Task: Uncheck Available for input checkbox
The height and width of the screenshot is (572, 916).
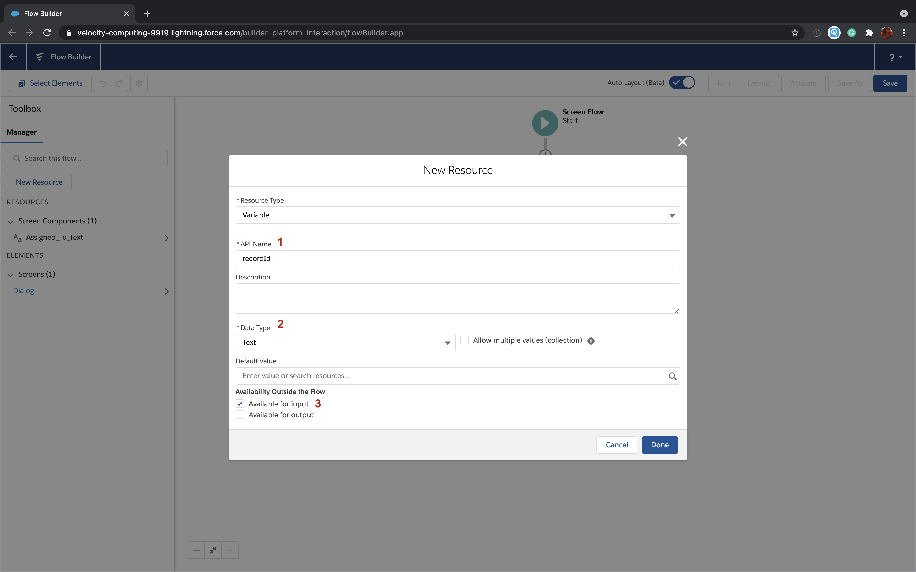Action: (240, 404)
